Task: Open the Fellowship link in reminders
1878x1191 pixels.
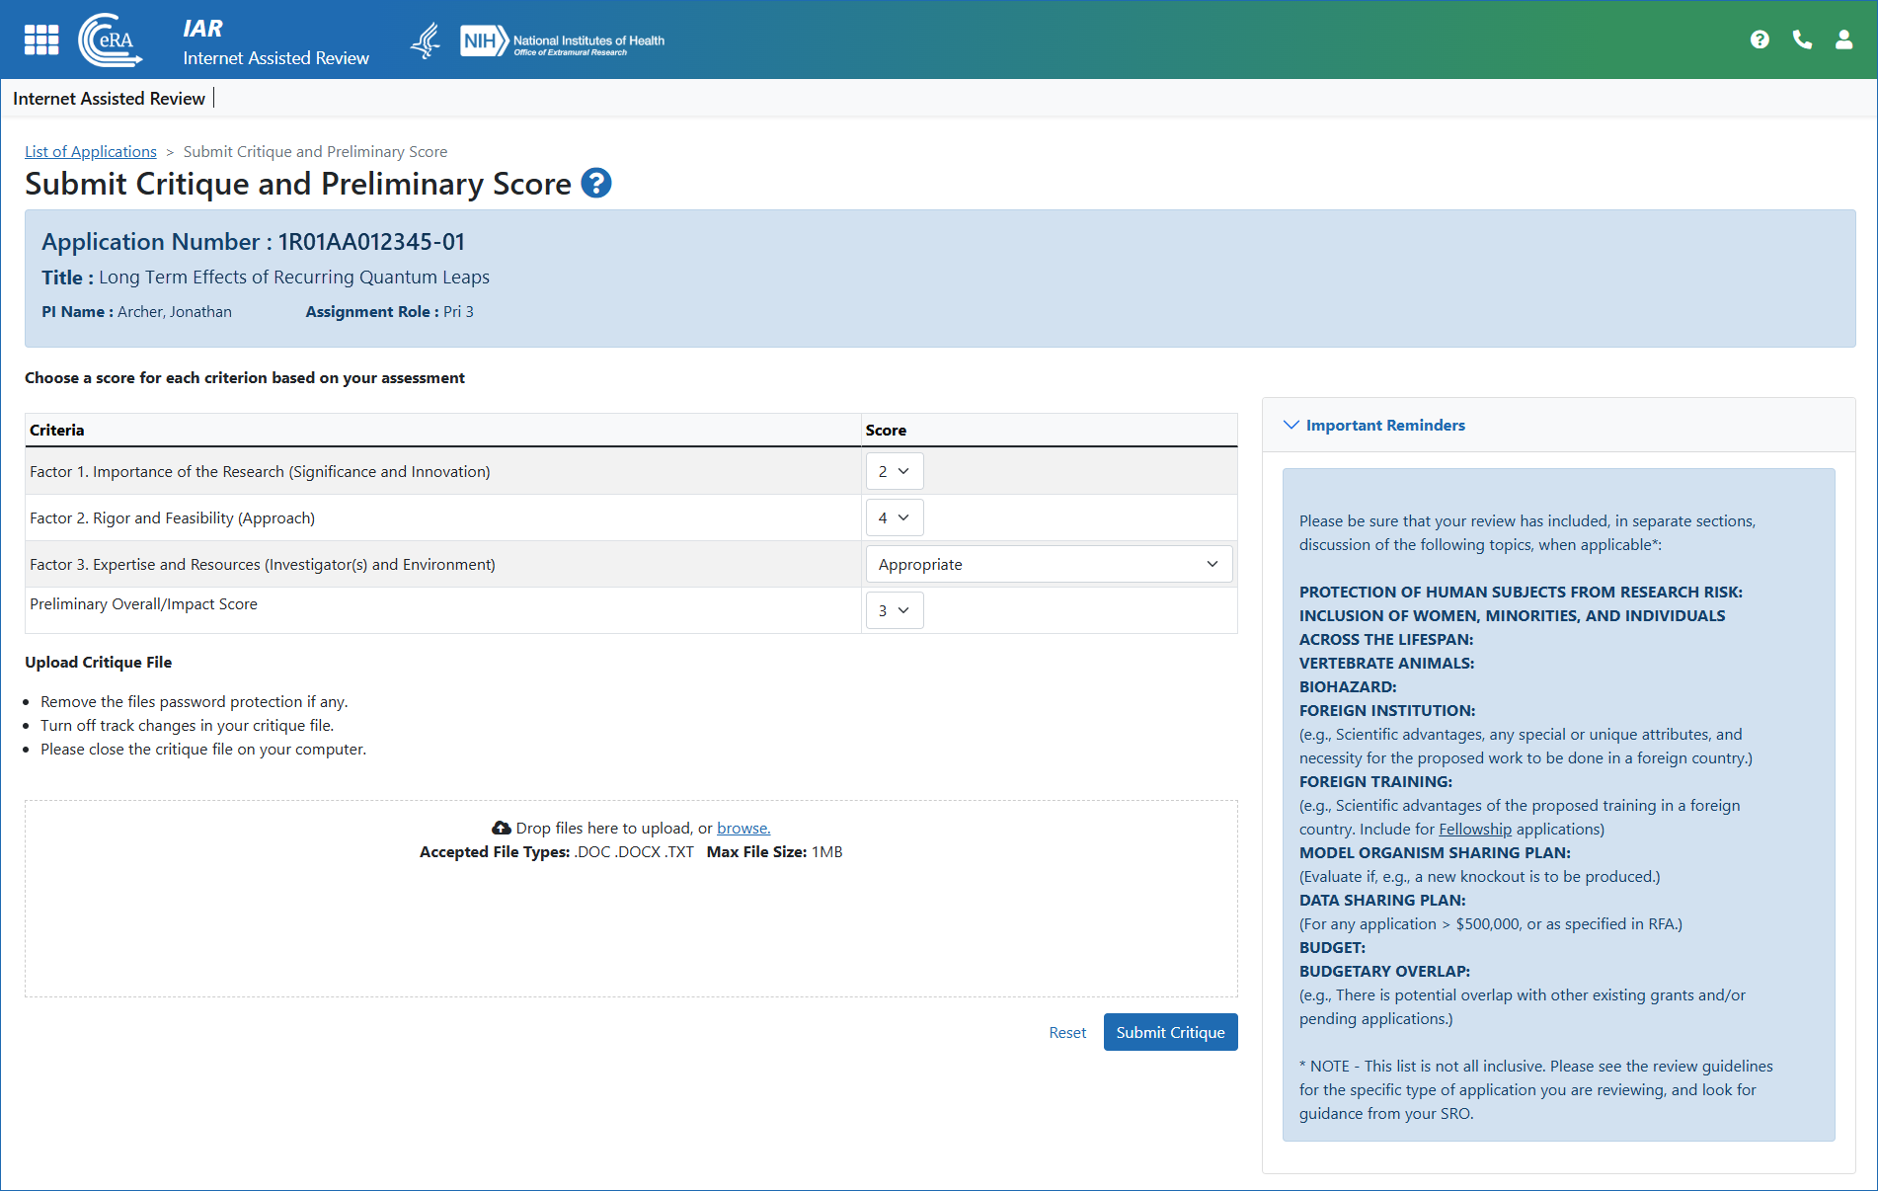Action: (x=1474, y=829)
